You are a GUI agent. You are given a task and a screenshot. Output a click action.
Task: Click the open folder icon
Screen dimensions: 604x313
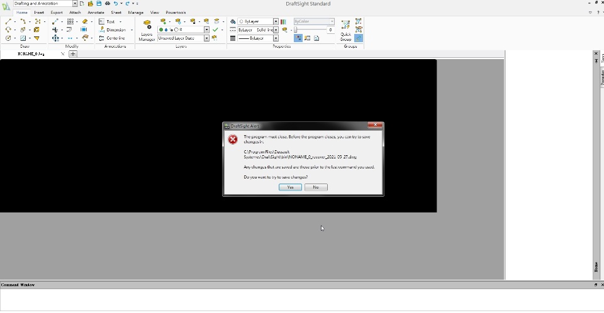(90, 4)
